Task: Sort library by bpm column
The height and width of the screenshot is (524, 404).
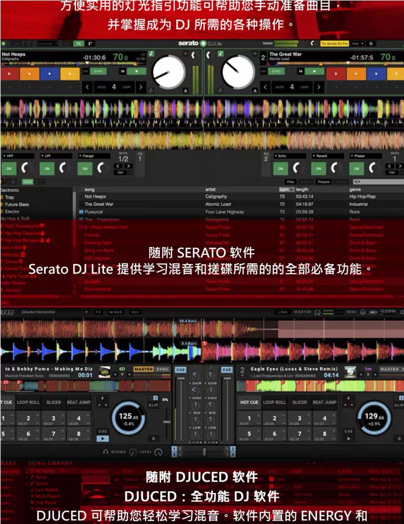Action: tap(284, 190)
